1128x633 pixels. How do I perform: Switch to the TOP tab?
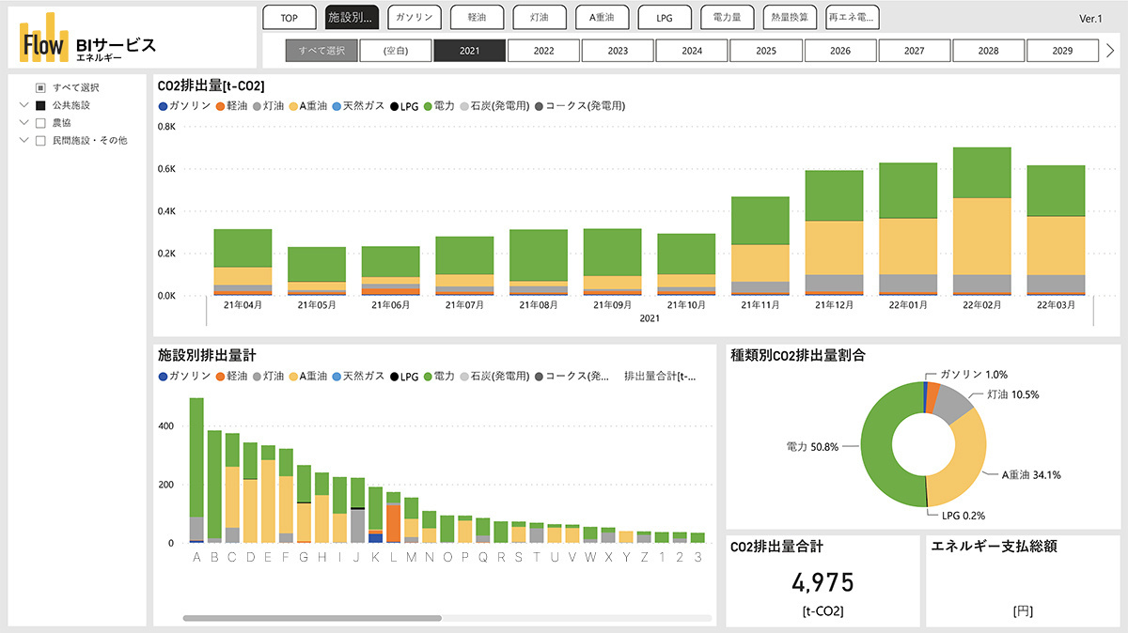(289, 17)
